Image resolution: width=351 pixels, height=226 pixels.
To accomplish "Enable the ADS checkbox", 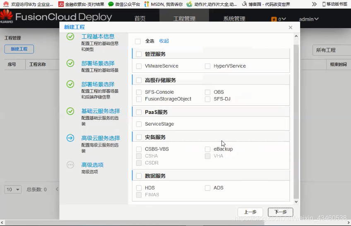I will click(x=207, y=188).
